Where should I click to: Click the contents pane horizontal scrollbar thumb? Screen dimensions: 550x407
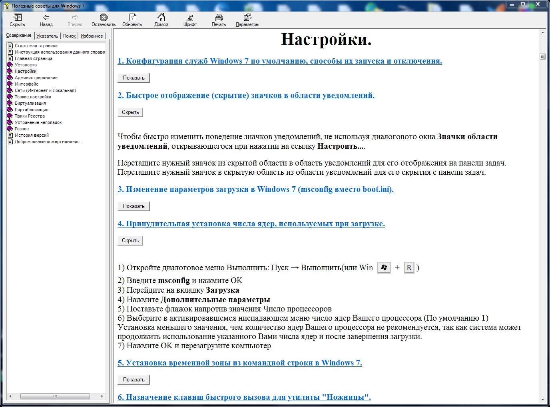pos(55,397)
